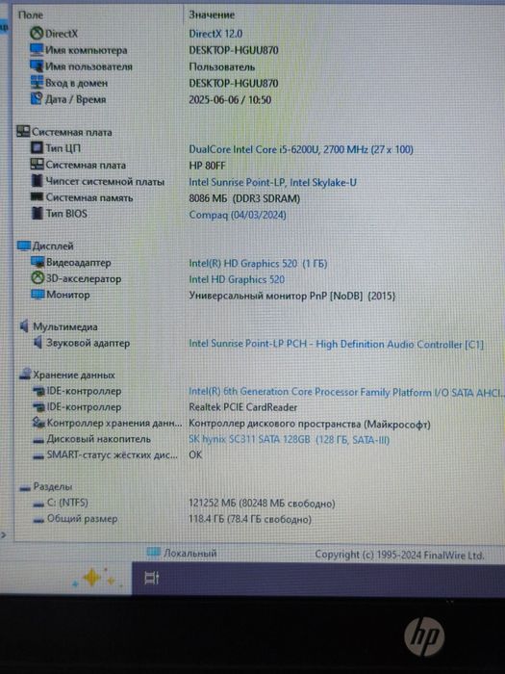Select the 118.4 ГБ total size value

coord(250,520)
